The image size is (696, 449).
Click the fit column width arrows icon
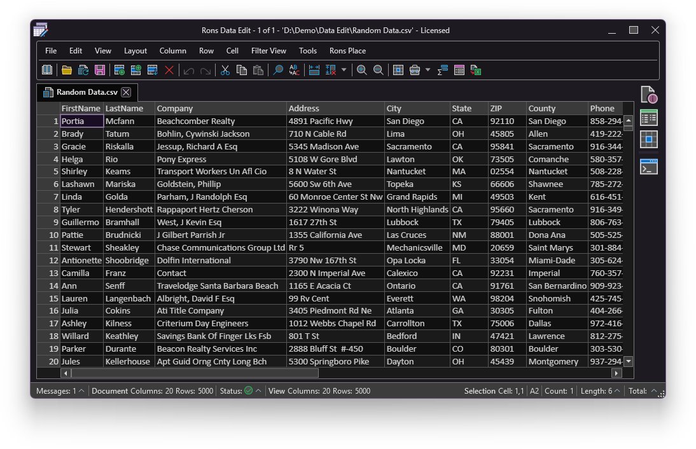(314, 70)
